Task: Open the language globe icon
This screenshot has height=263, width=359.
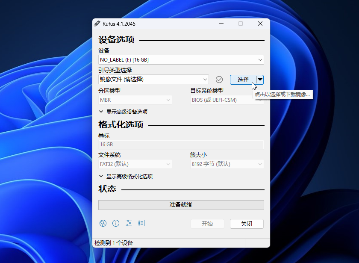Action: pyautogui.click(x=103, y=223)
